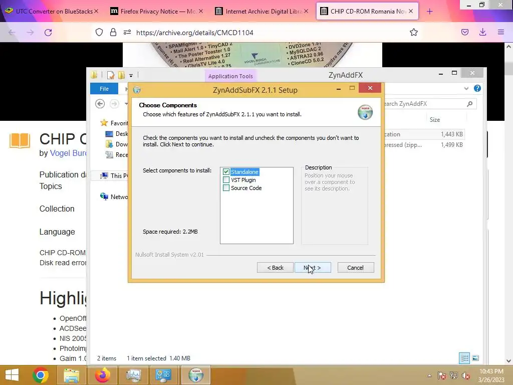
Task: Open the Vogel Burda author link
Action: pos(68,153)
